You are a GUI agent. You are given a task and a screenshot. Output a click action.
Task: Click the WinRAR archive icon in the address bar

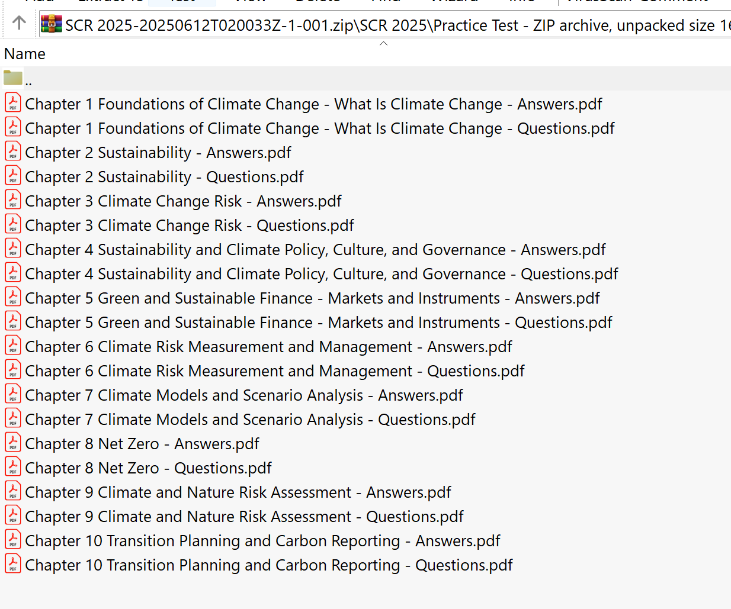point(52,24)
